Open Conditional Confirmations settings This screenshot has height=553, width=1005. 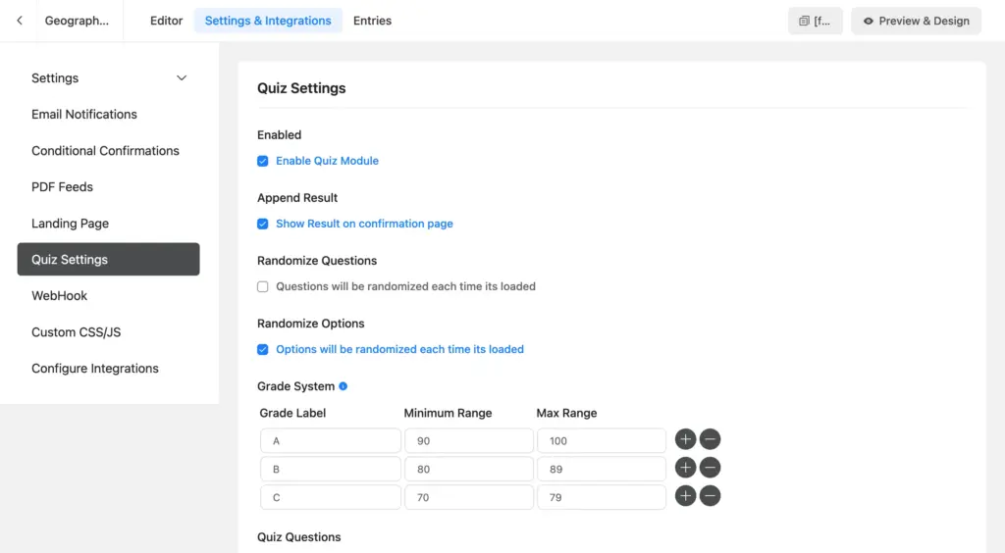(x=105, y=150)
